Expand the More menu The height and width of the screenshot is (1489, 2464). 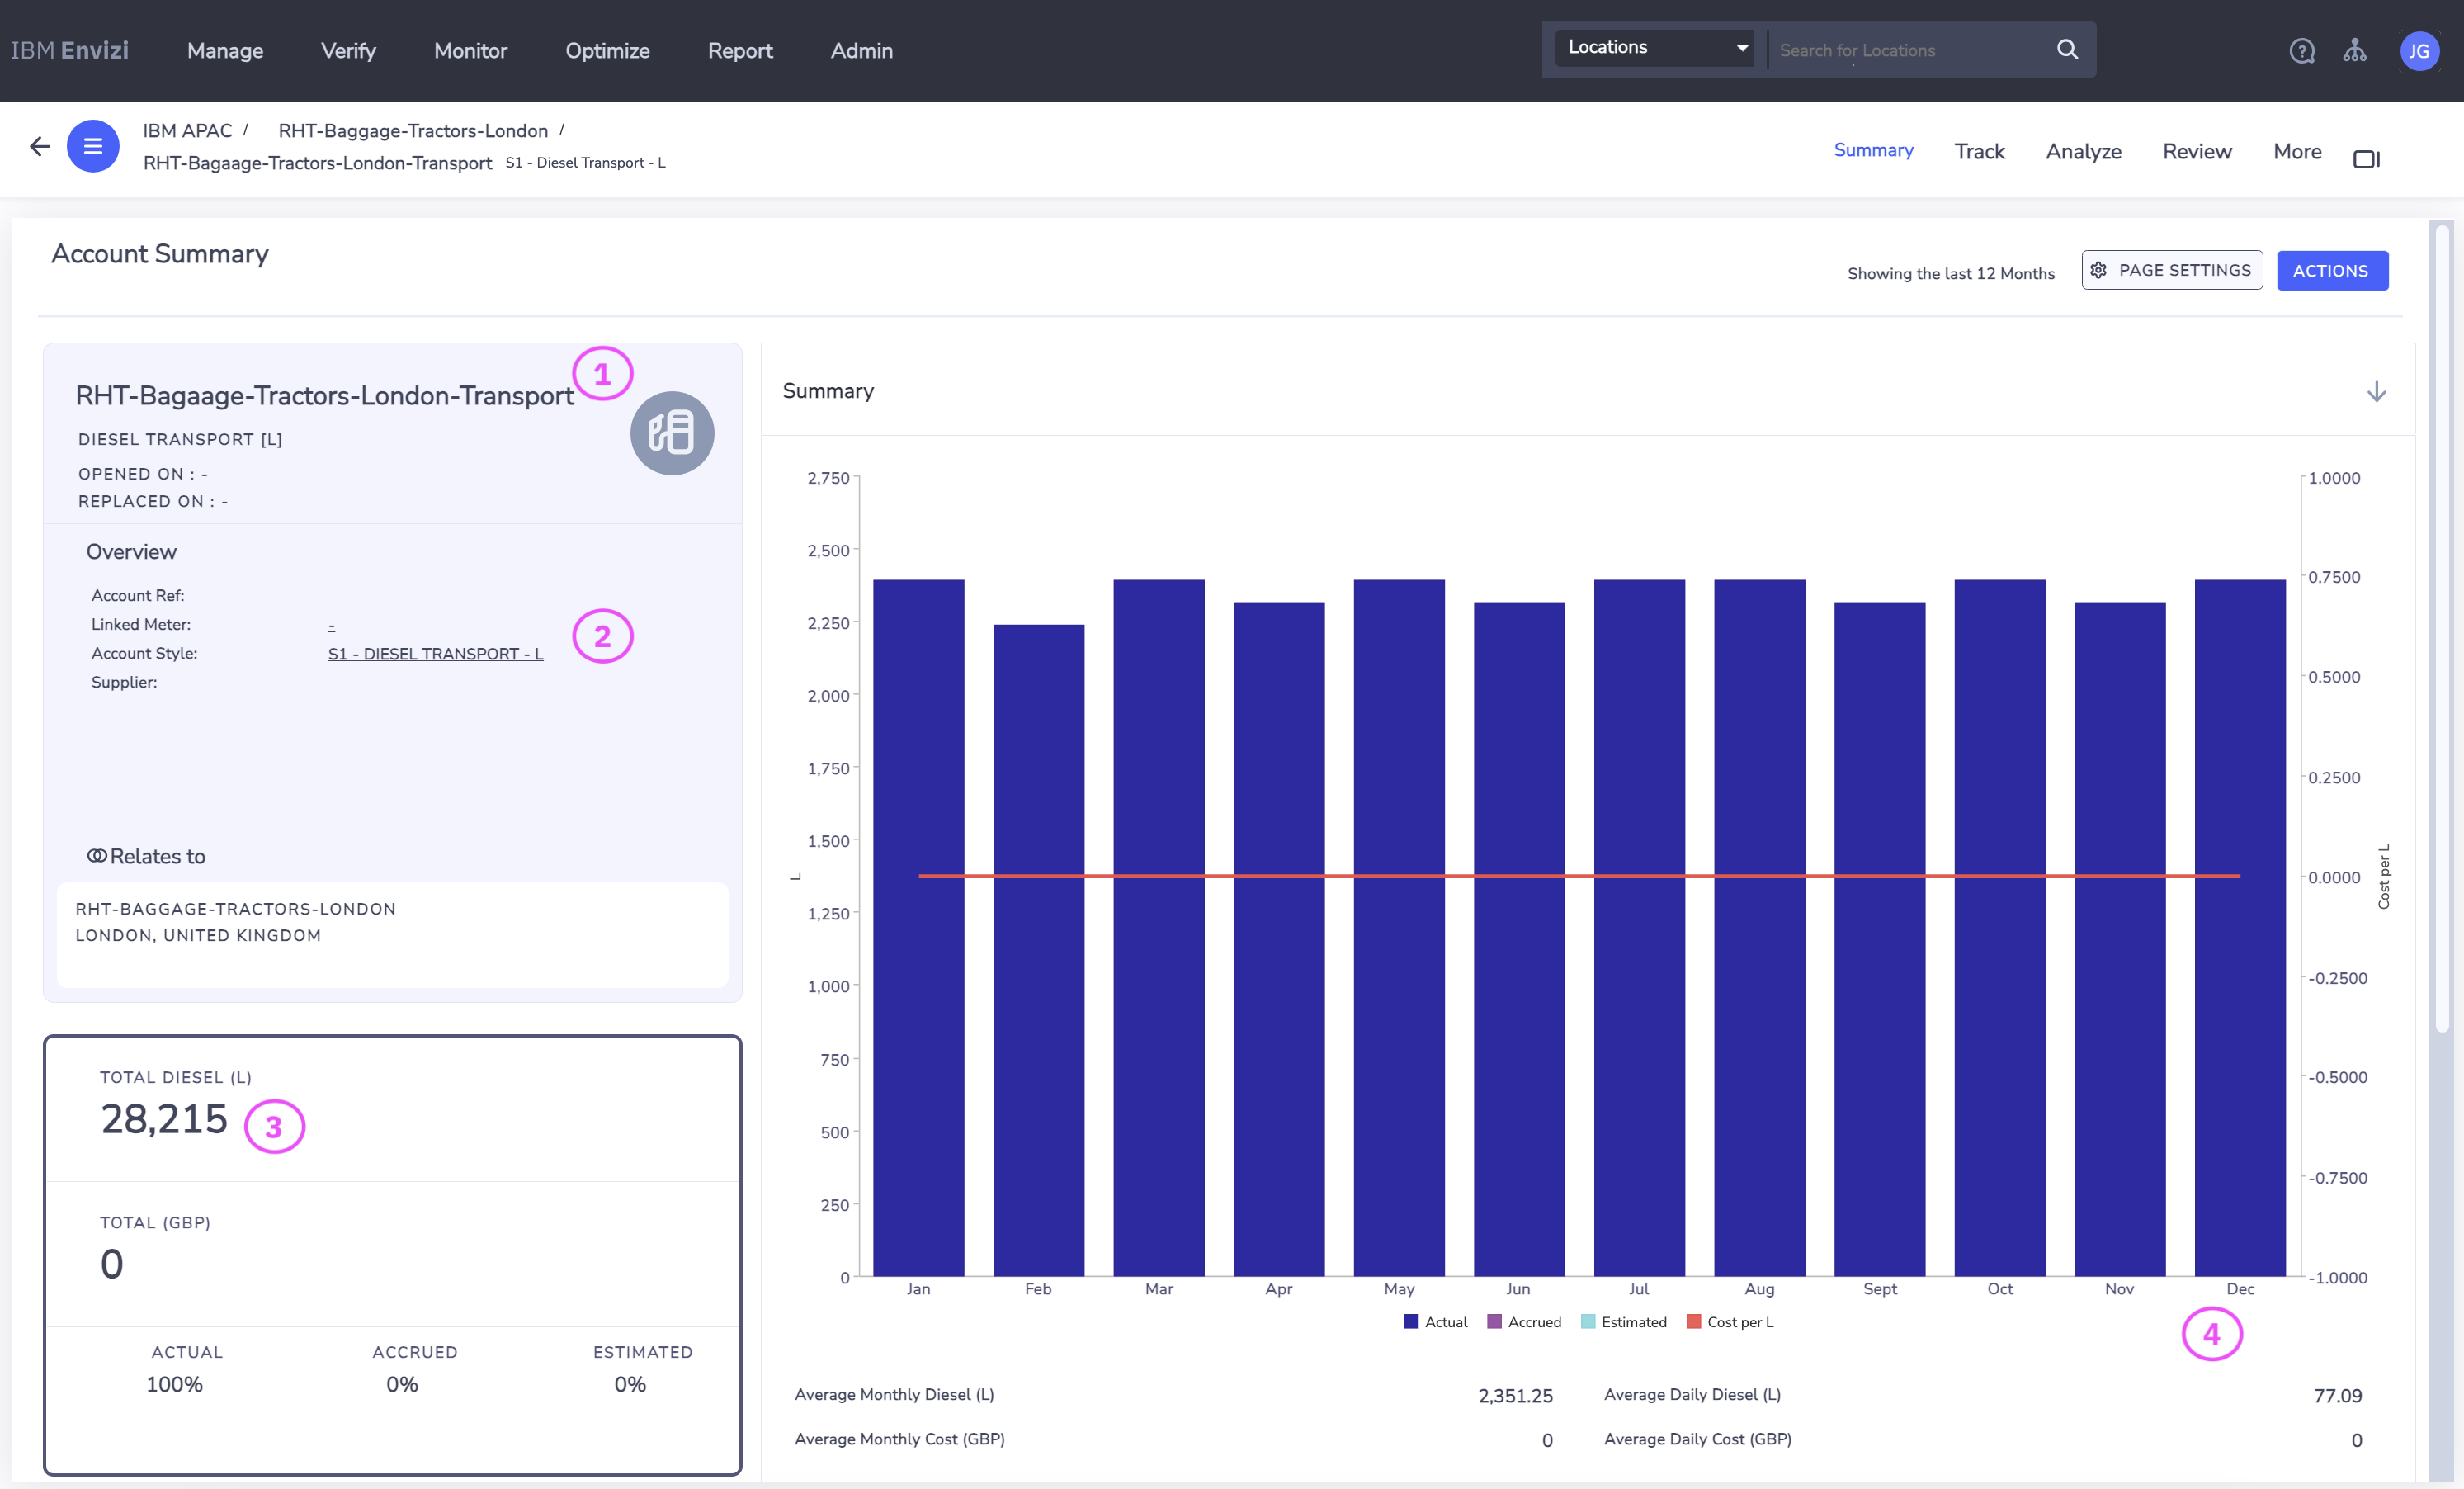point(2297,151)
